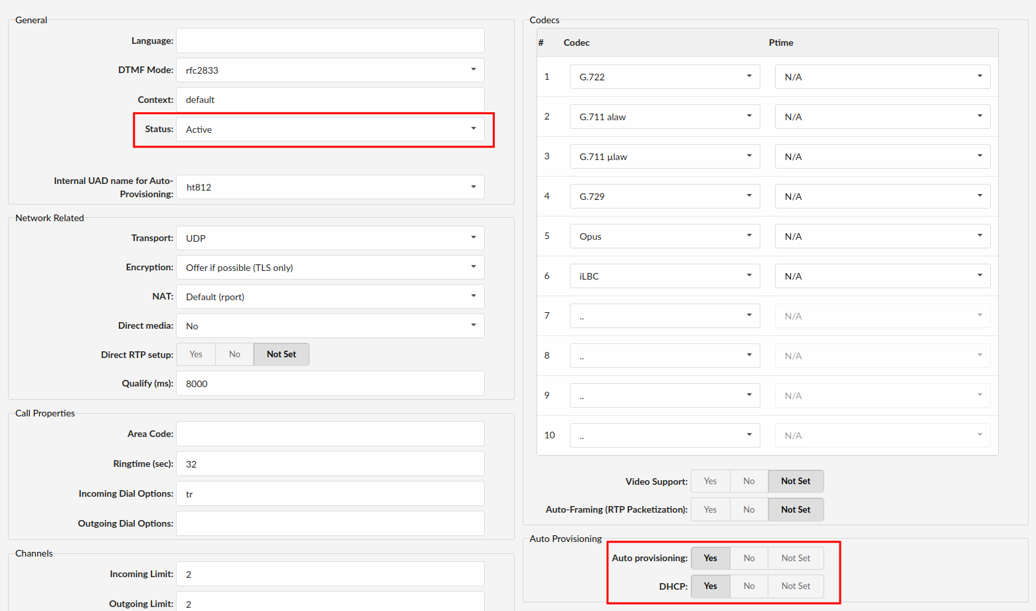The width and height of the screenshot is (1036, 611).
Task: Open Ptime dropdown for codec row 3
Action: click(883, 156)
